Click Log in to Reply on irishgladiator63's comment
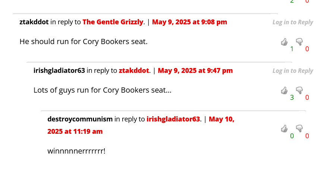 click(293, 71)
